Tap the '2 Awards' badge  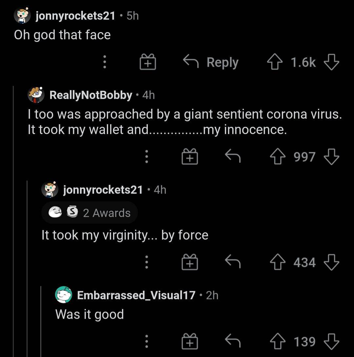click(89, 212)
